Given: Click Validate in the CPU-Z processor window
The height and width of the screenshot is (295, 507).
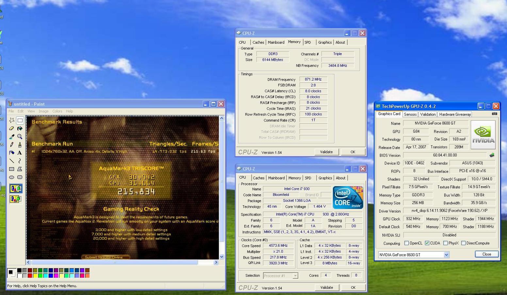Looking at the screenshot, I should (327, 288).
